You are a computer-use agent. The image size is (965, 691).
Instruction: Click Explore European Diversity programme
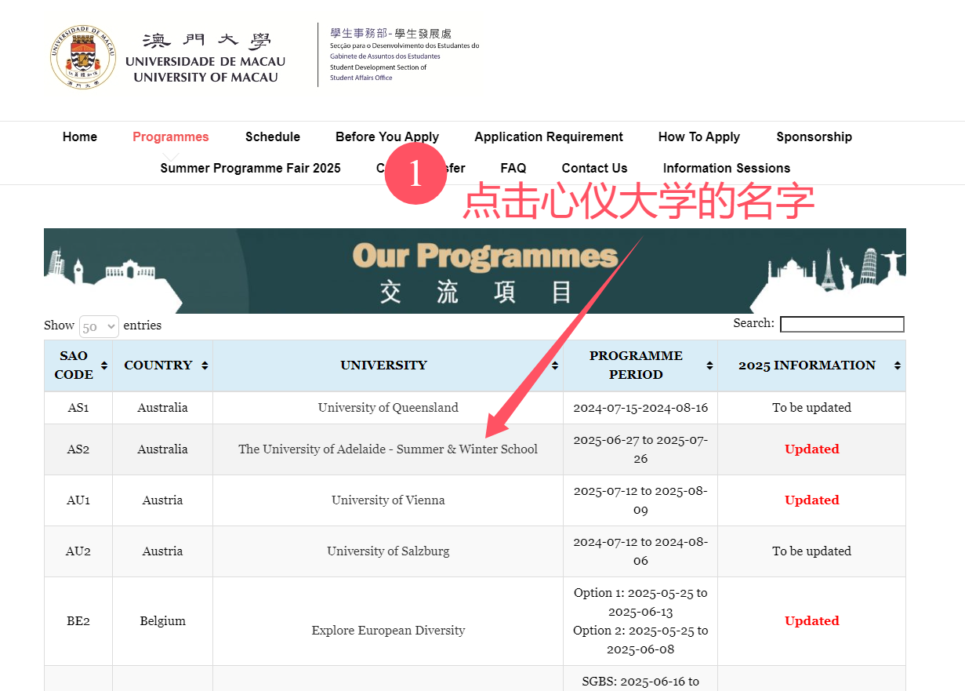[x=388, y=631]
